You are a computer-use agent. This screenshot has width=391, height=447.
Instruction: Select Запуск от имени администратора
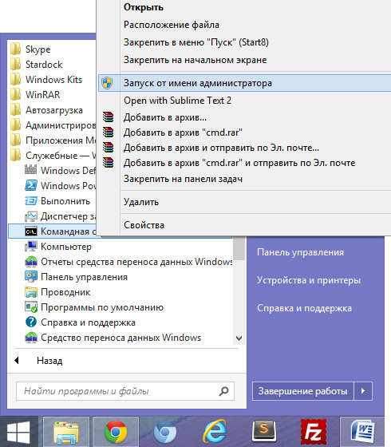point(244,83)
